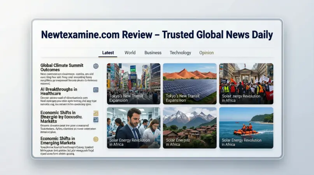This screenshot has height=175, width=314.
Task: Open AI Breakthroughs in Healthcare headline
Action: 59,91
